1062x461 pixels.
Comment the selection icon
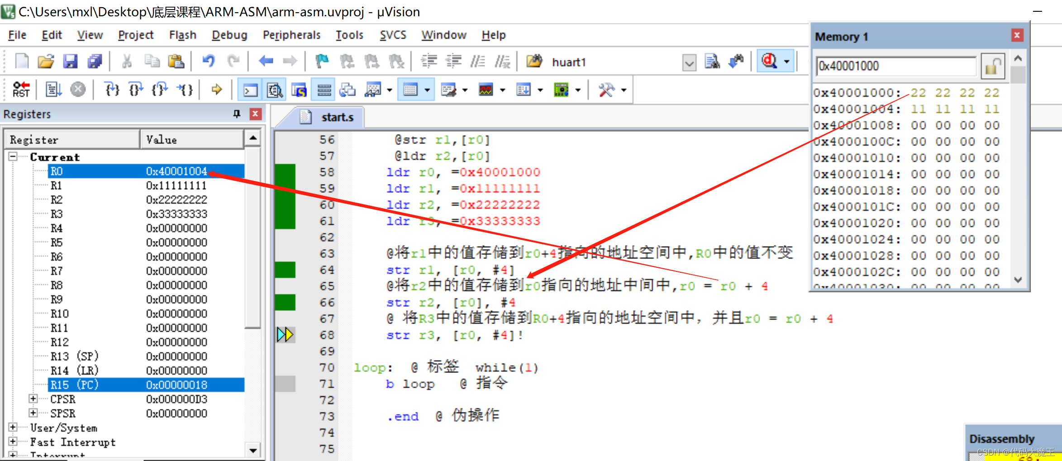click(x=478, y=61)
